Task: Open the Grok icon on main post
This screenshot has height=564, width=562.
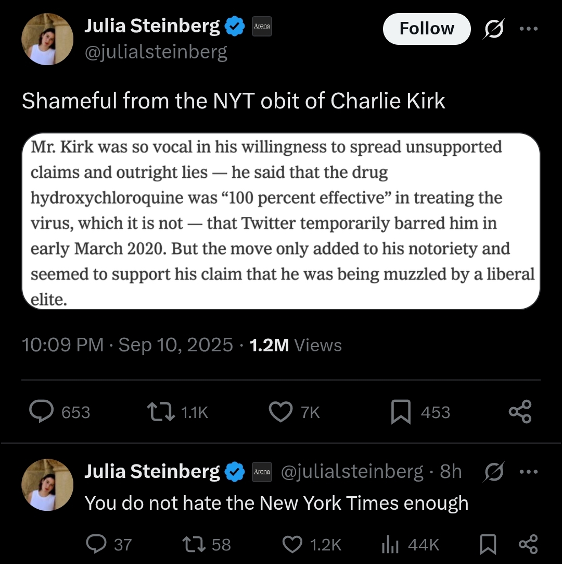Action: [x=493, y=29]
